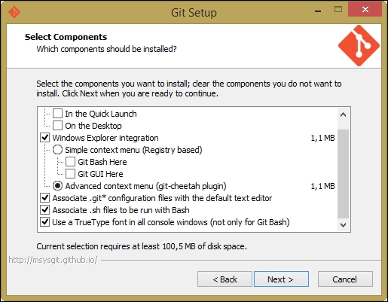Maximize the Git Setup window
Screen dimensions: 388x302
coord(338,10)
